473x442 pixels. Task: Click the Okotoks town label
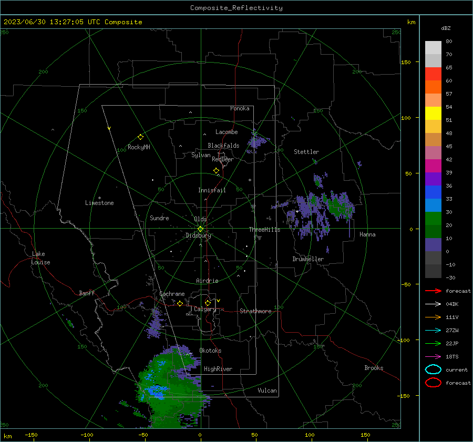(x=210, y=351)
